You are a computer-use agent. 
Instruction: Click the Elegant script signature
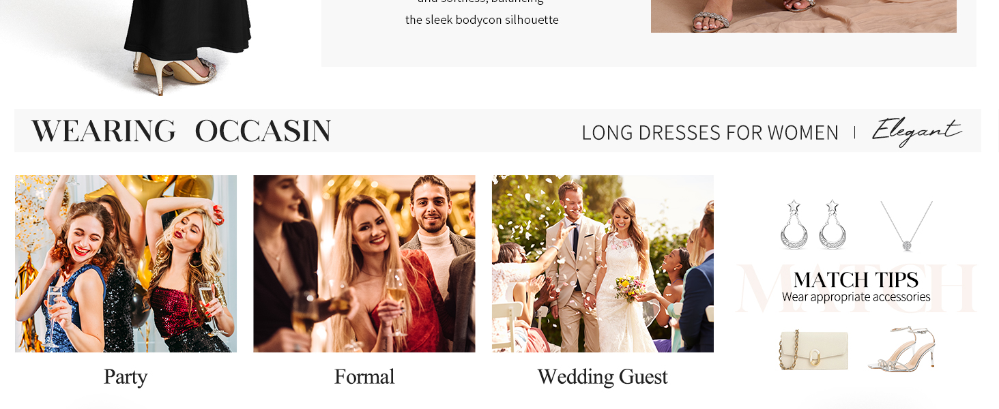click(x=916, y=131)
